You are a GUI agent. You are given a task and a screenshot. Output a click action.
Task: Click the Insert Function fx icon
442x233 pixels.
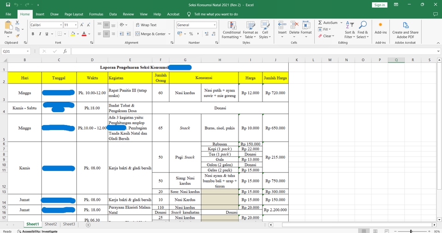[65, 51]
